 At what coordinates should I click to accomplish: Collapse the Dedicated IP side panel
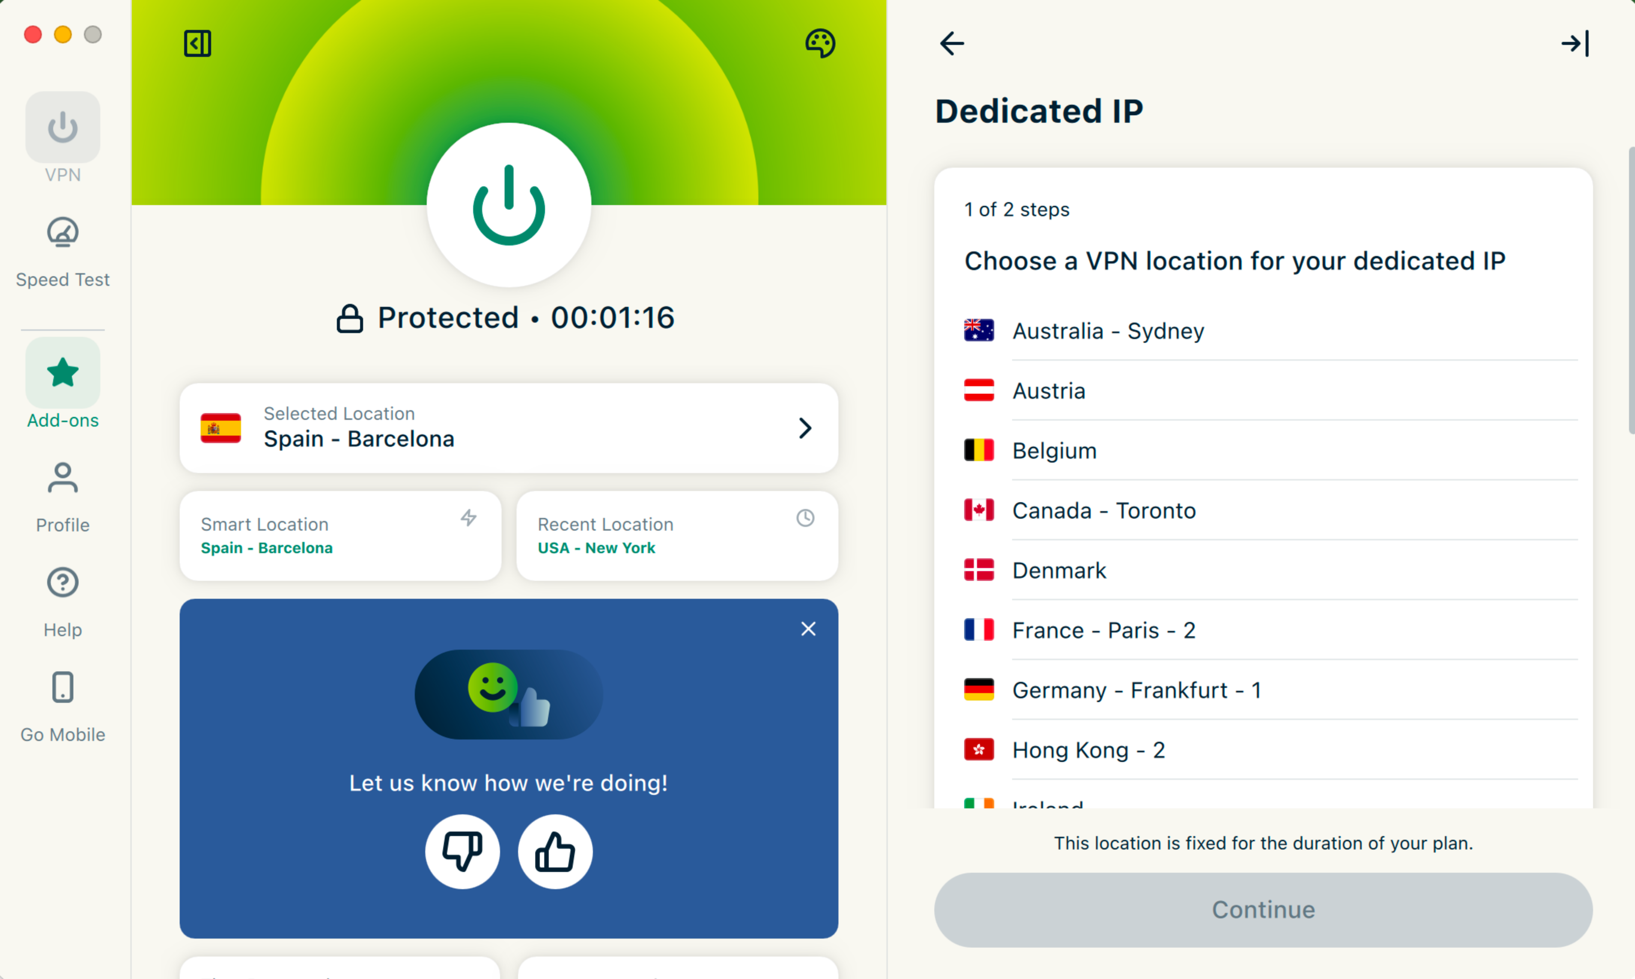1575,43
